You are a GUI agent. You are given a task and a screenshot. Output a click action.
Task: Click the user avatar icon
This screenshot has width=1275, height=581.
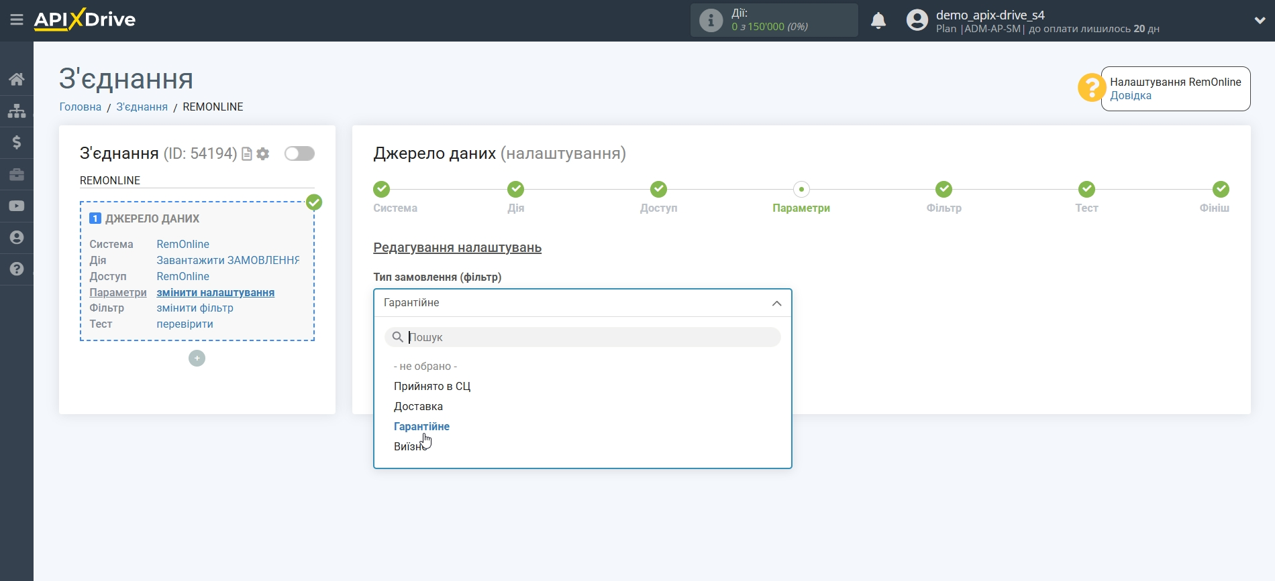(x=917, y=20)
